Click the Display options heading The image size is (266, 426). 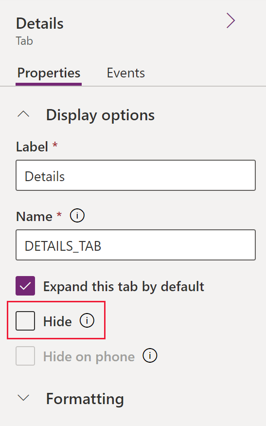tap(101, 115)
